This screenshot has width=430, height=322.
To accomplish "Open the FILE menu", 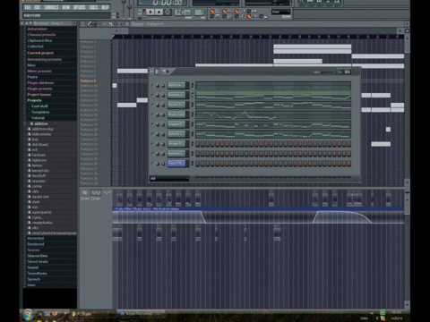I will coord(27,7).
